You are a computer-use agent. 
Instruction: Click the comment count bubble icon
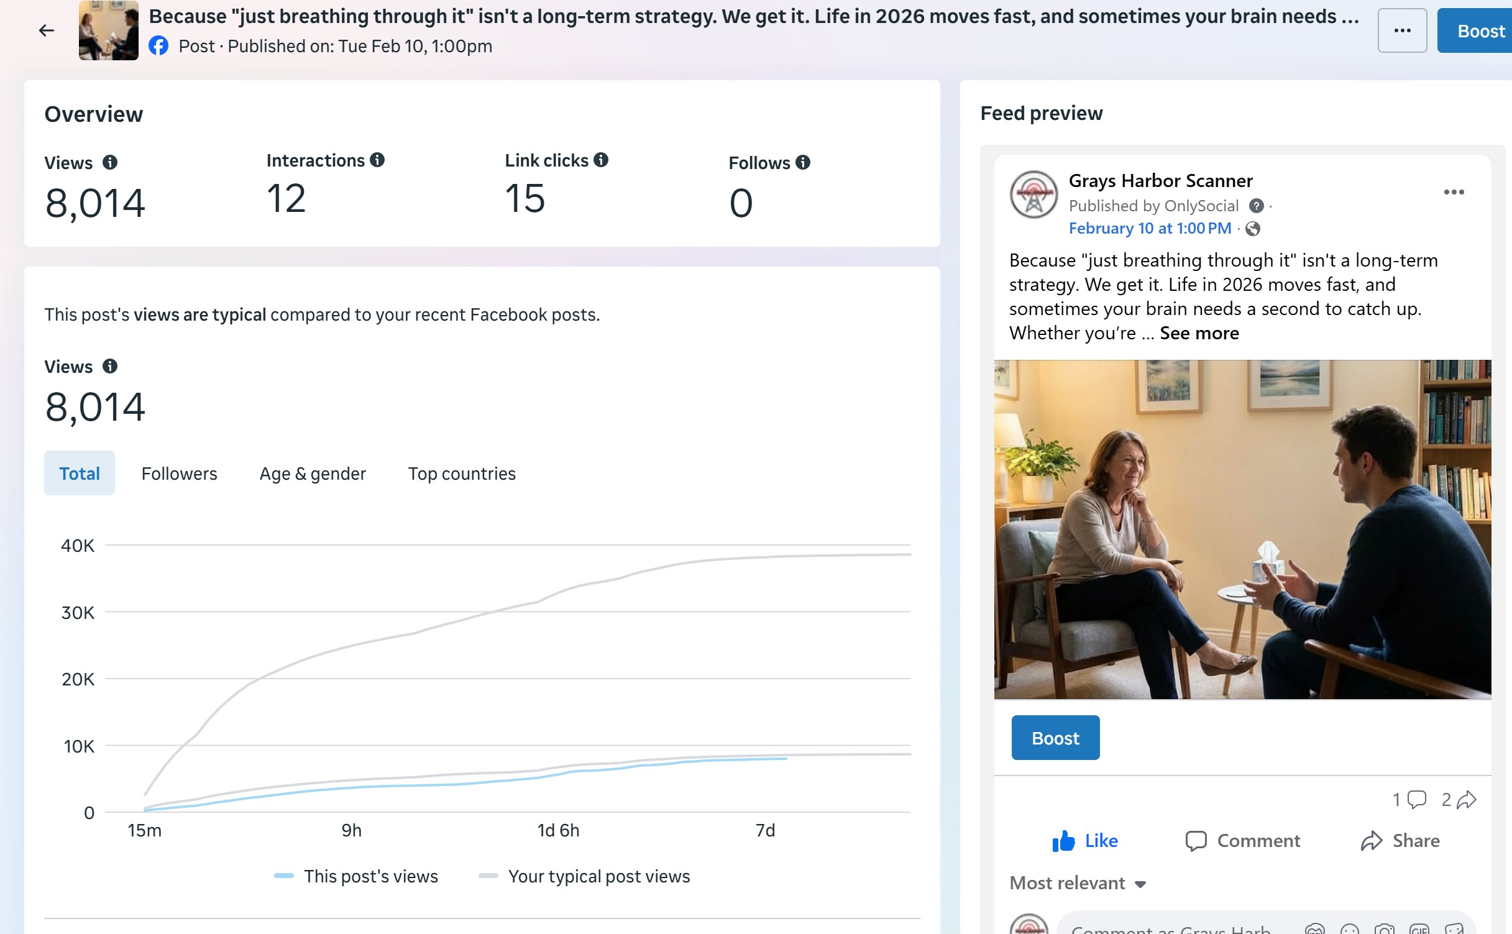point(1416,799)
